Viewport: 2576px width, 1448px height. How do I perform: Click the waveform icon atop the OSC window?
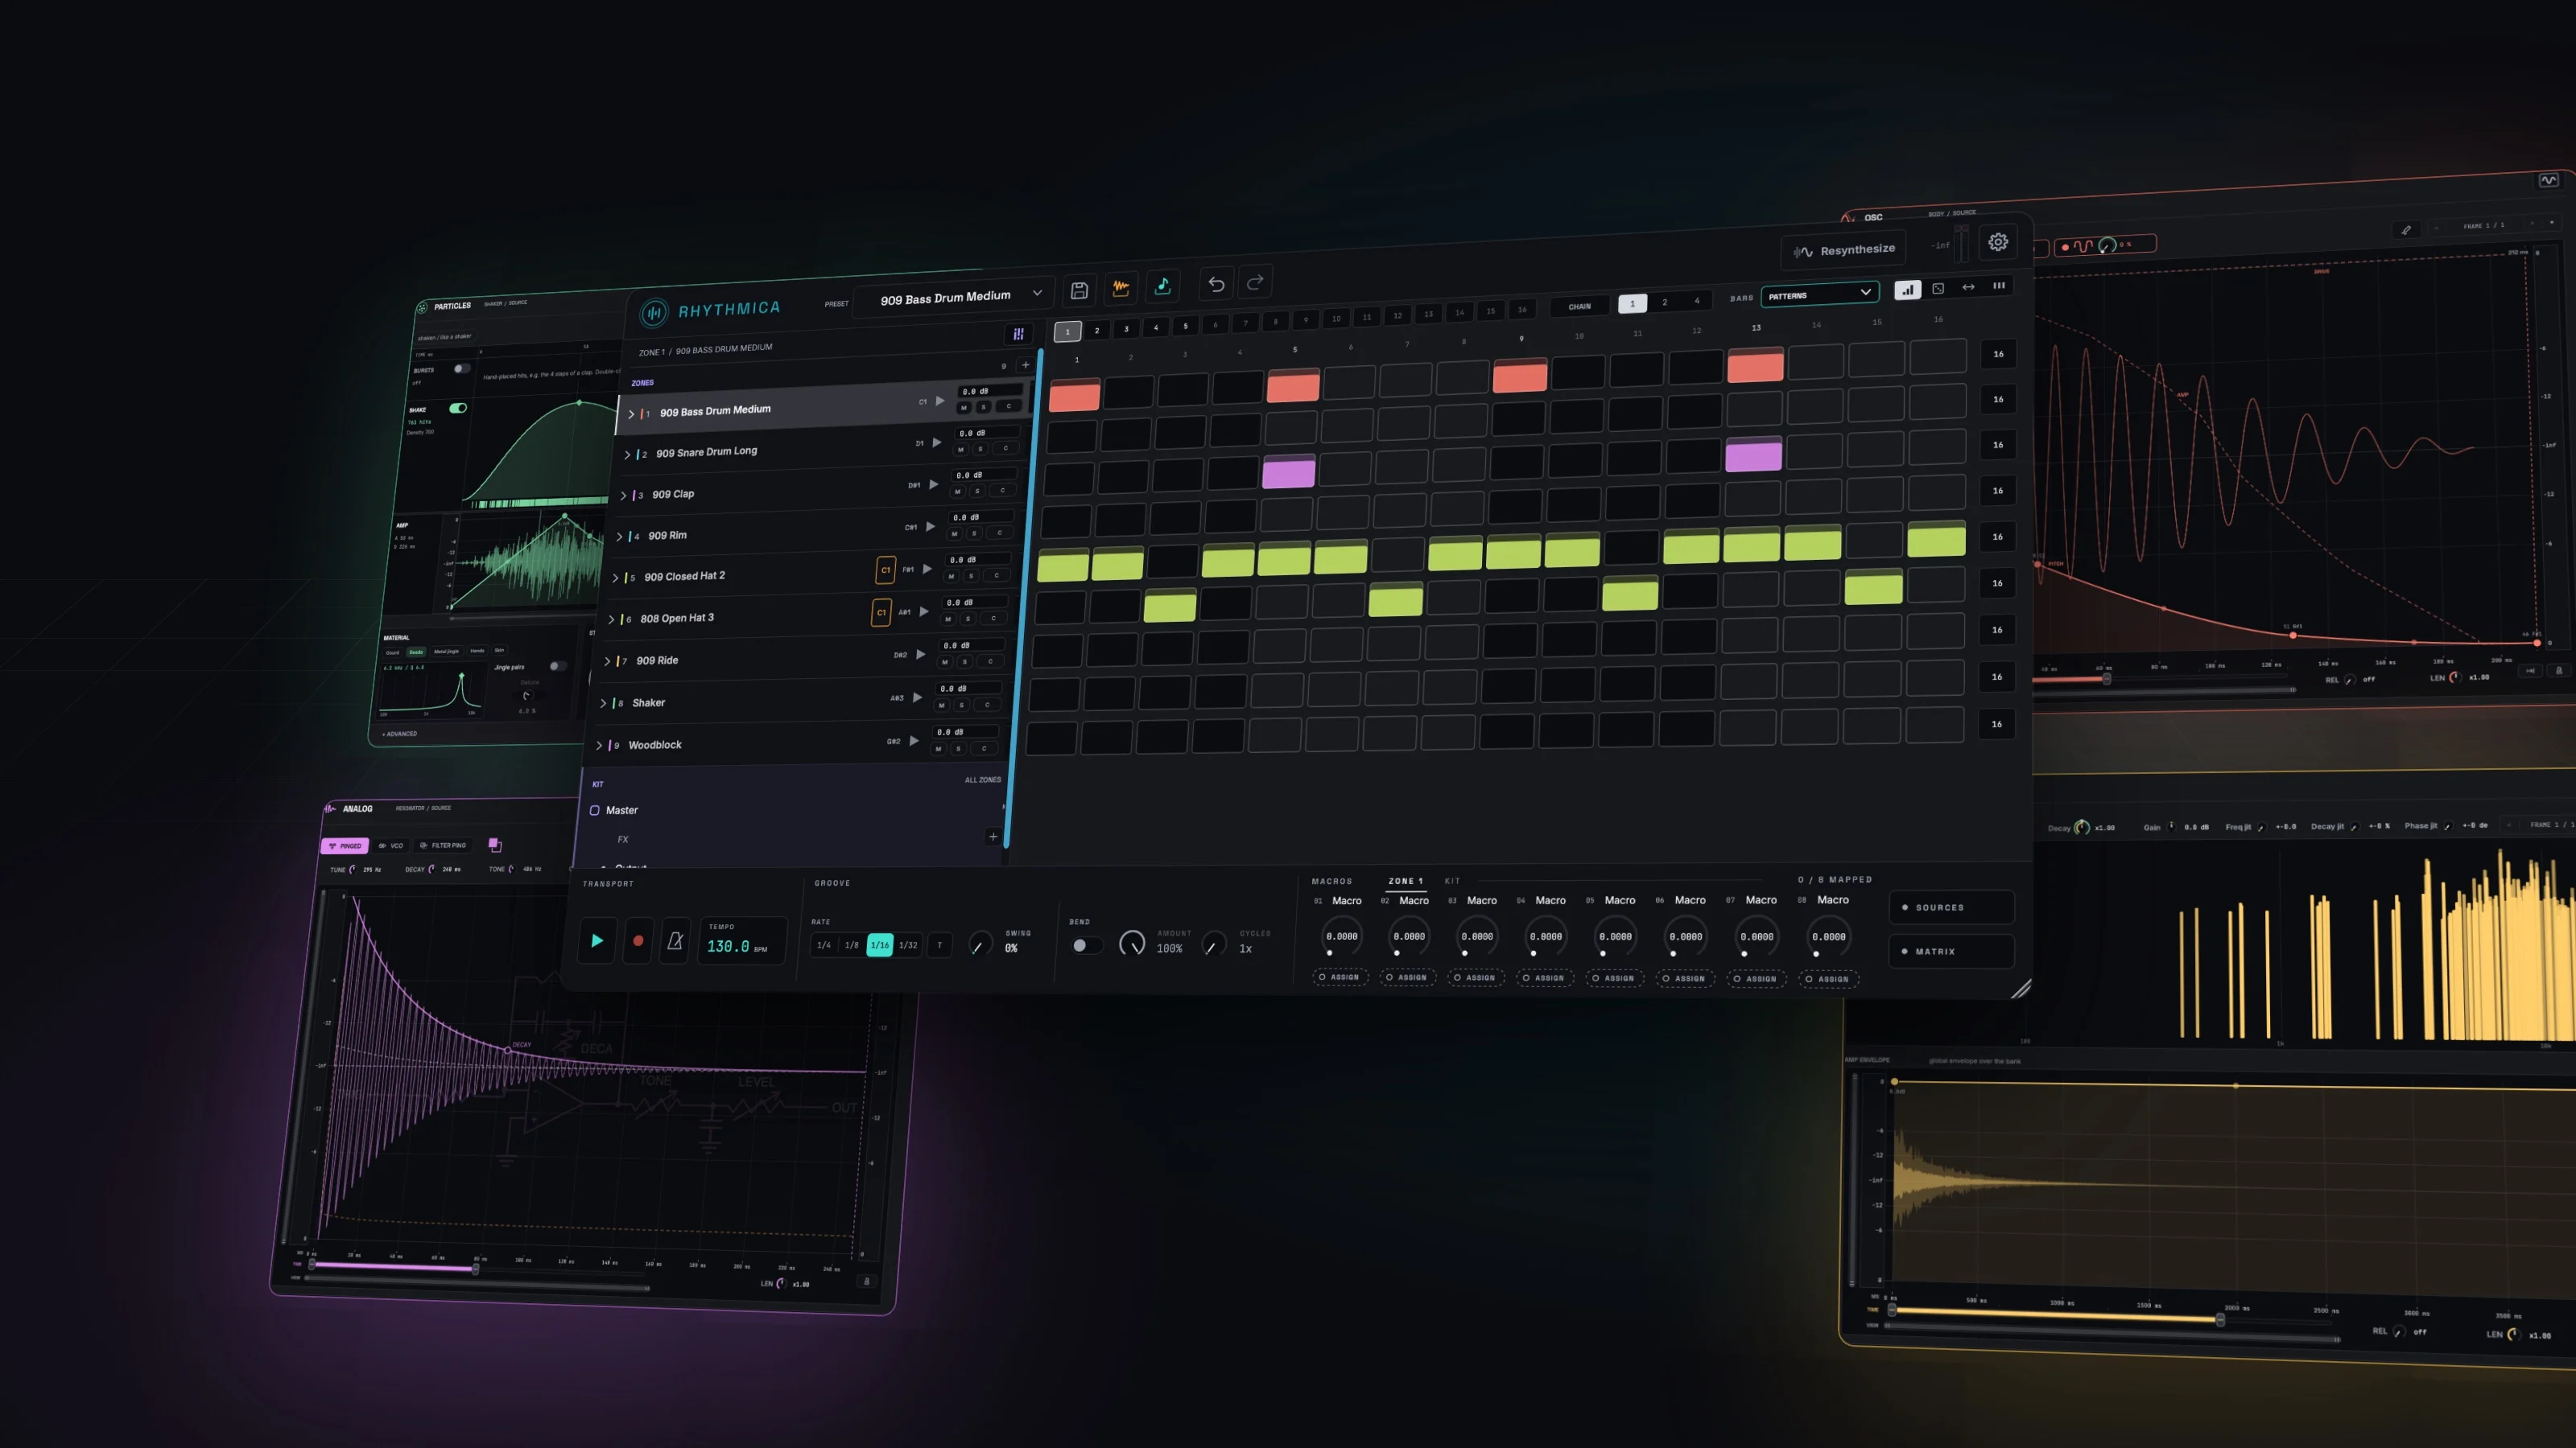click(x=2548, y=181)
